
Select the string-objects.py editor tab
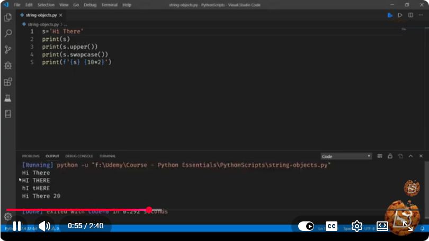[41, 15]
